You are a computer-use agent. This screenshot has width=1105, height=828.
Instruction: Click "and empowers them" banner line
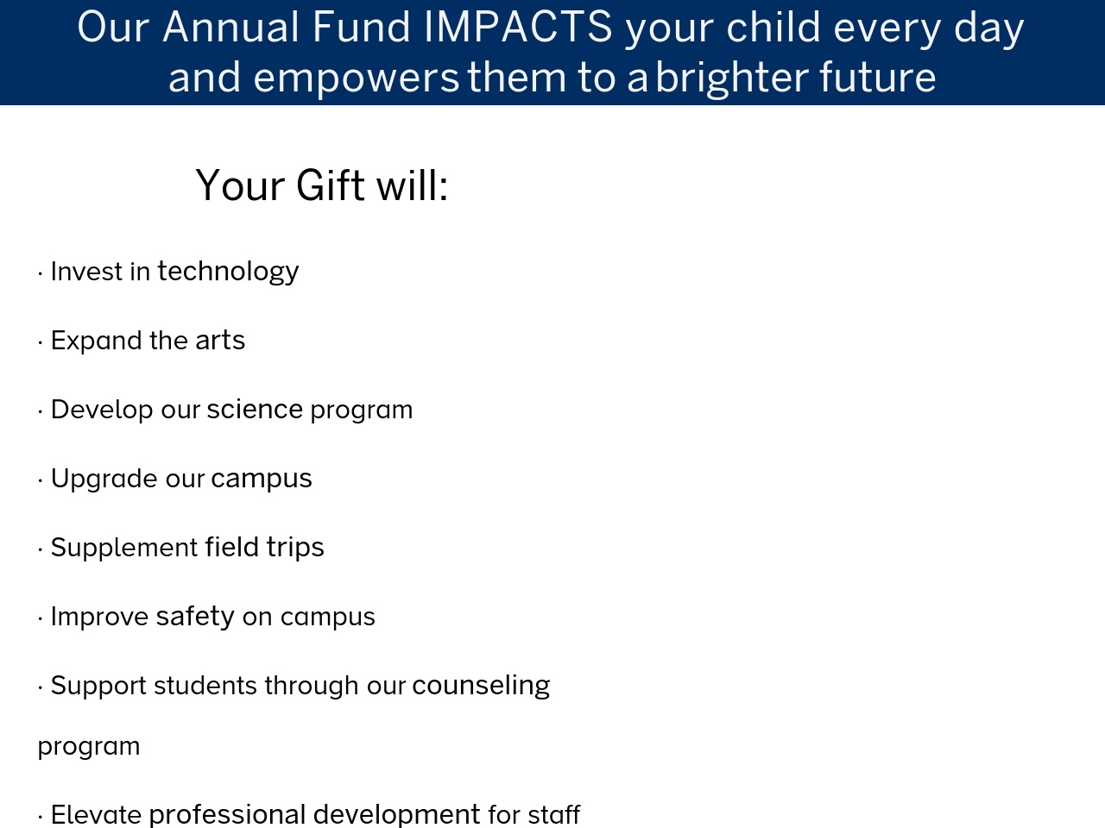(x=552, y=78)
